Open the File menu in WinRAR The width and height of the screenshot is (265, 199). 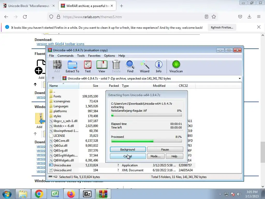[x=51, y=56]
